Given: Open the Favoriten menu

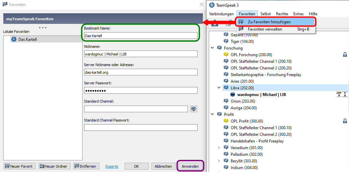Looking at the screenshot, I should [247, 14].
